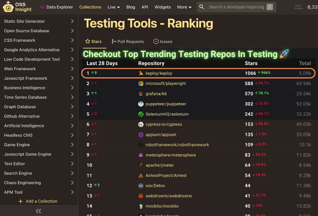
Task: Open API in top navigation
Action: [145, 7]
